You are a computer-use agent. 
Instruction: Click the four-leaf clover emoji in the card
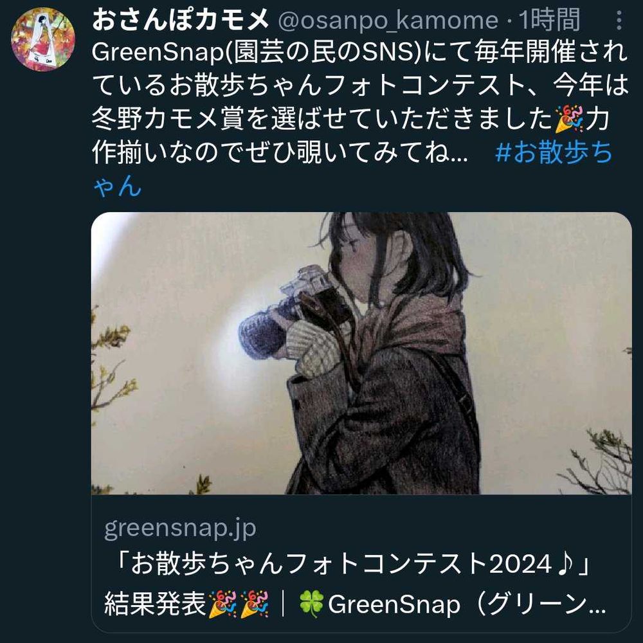(312, 604)
